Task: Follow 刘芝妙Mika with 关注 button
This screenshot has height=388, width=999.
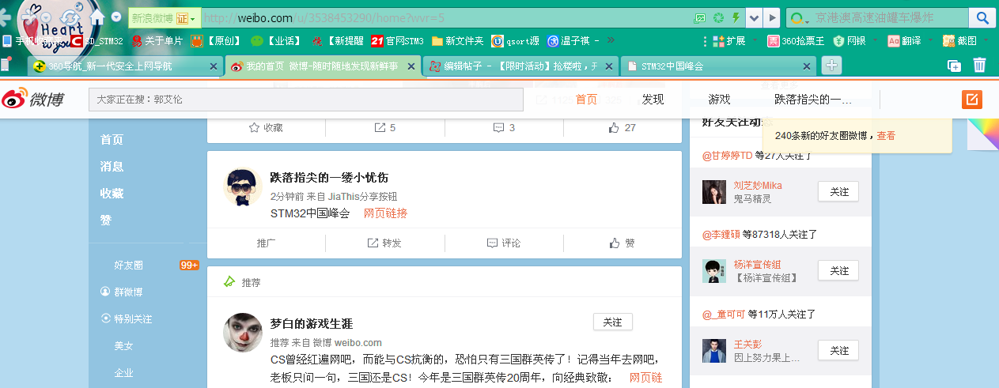Action: [x=838, y=192]
